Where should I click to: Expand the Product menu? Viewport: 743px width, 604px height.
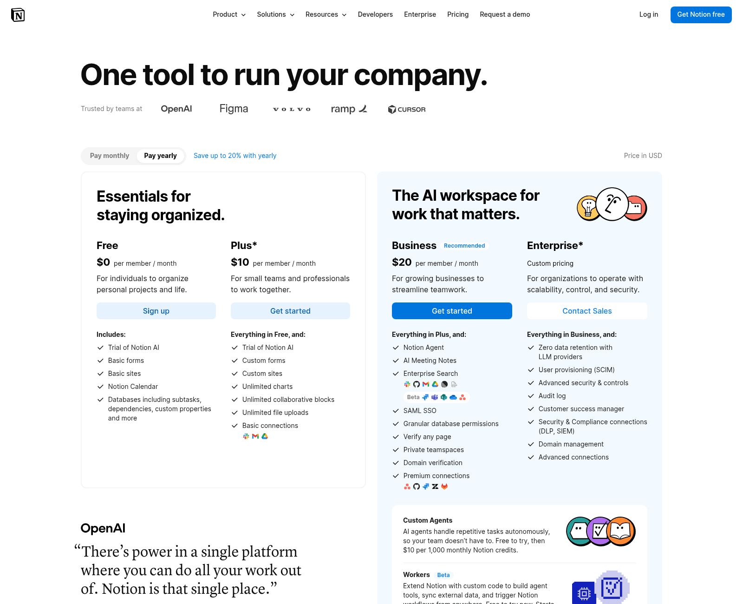229,14
